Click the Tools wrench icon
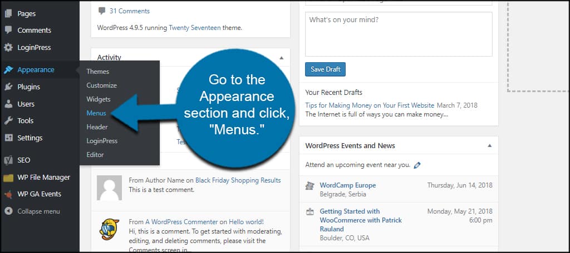This screenshot has height=253, width=570. tap(8, 121)
